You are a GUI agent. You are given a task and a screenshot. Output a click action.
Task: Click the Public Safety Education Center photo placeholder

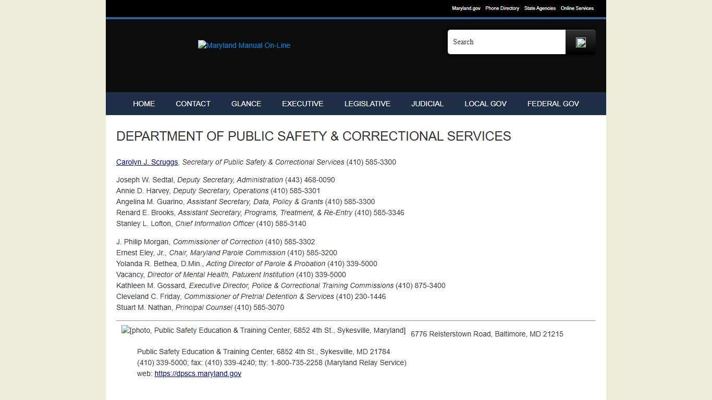pyautogui.click(x=263, y=330)
